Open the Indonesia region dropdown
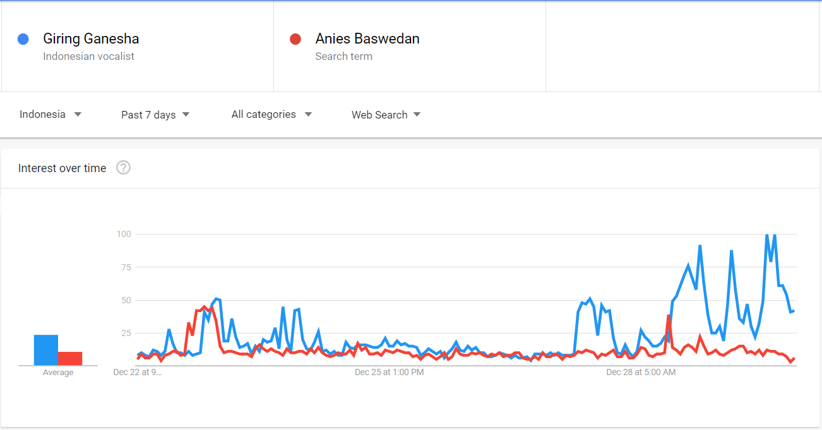822x430 pixels. [x=51, y=115]
